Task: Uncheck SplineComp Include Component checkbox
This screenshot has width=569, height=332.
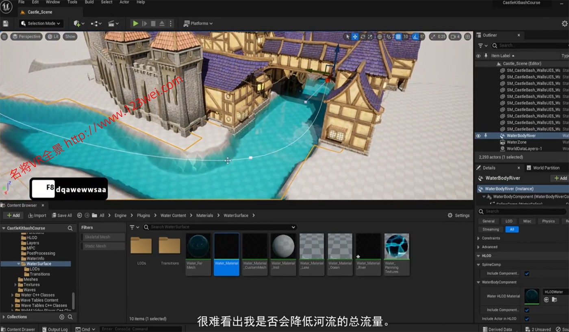Action: pyautogui.click(x=527, y=273)
